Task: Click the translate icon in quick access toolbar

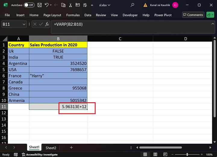Action: (85, 5)
